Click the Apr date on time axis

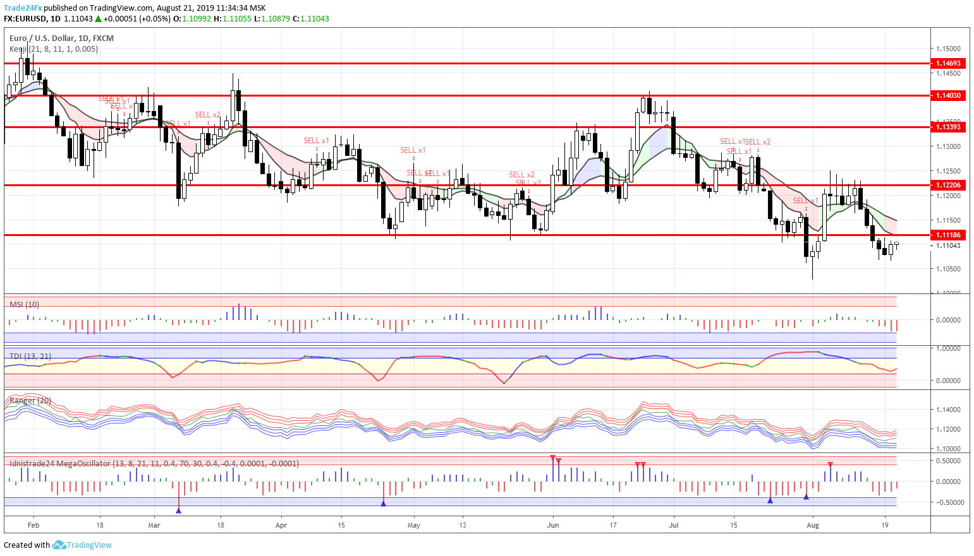pyautogui.click(x=281, y=524)
